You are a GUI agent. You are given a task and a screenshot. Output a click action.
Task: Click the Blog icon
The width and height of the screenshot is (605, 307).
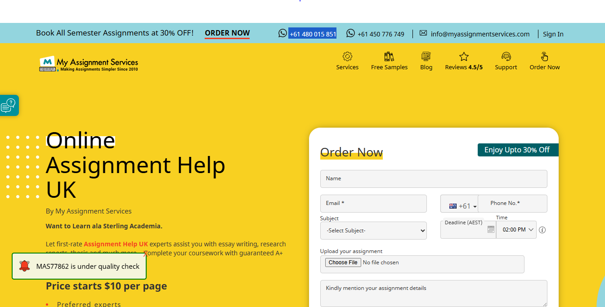pos(426,56)
